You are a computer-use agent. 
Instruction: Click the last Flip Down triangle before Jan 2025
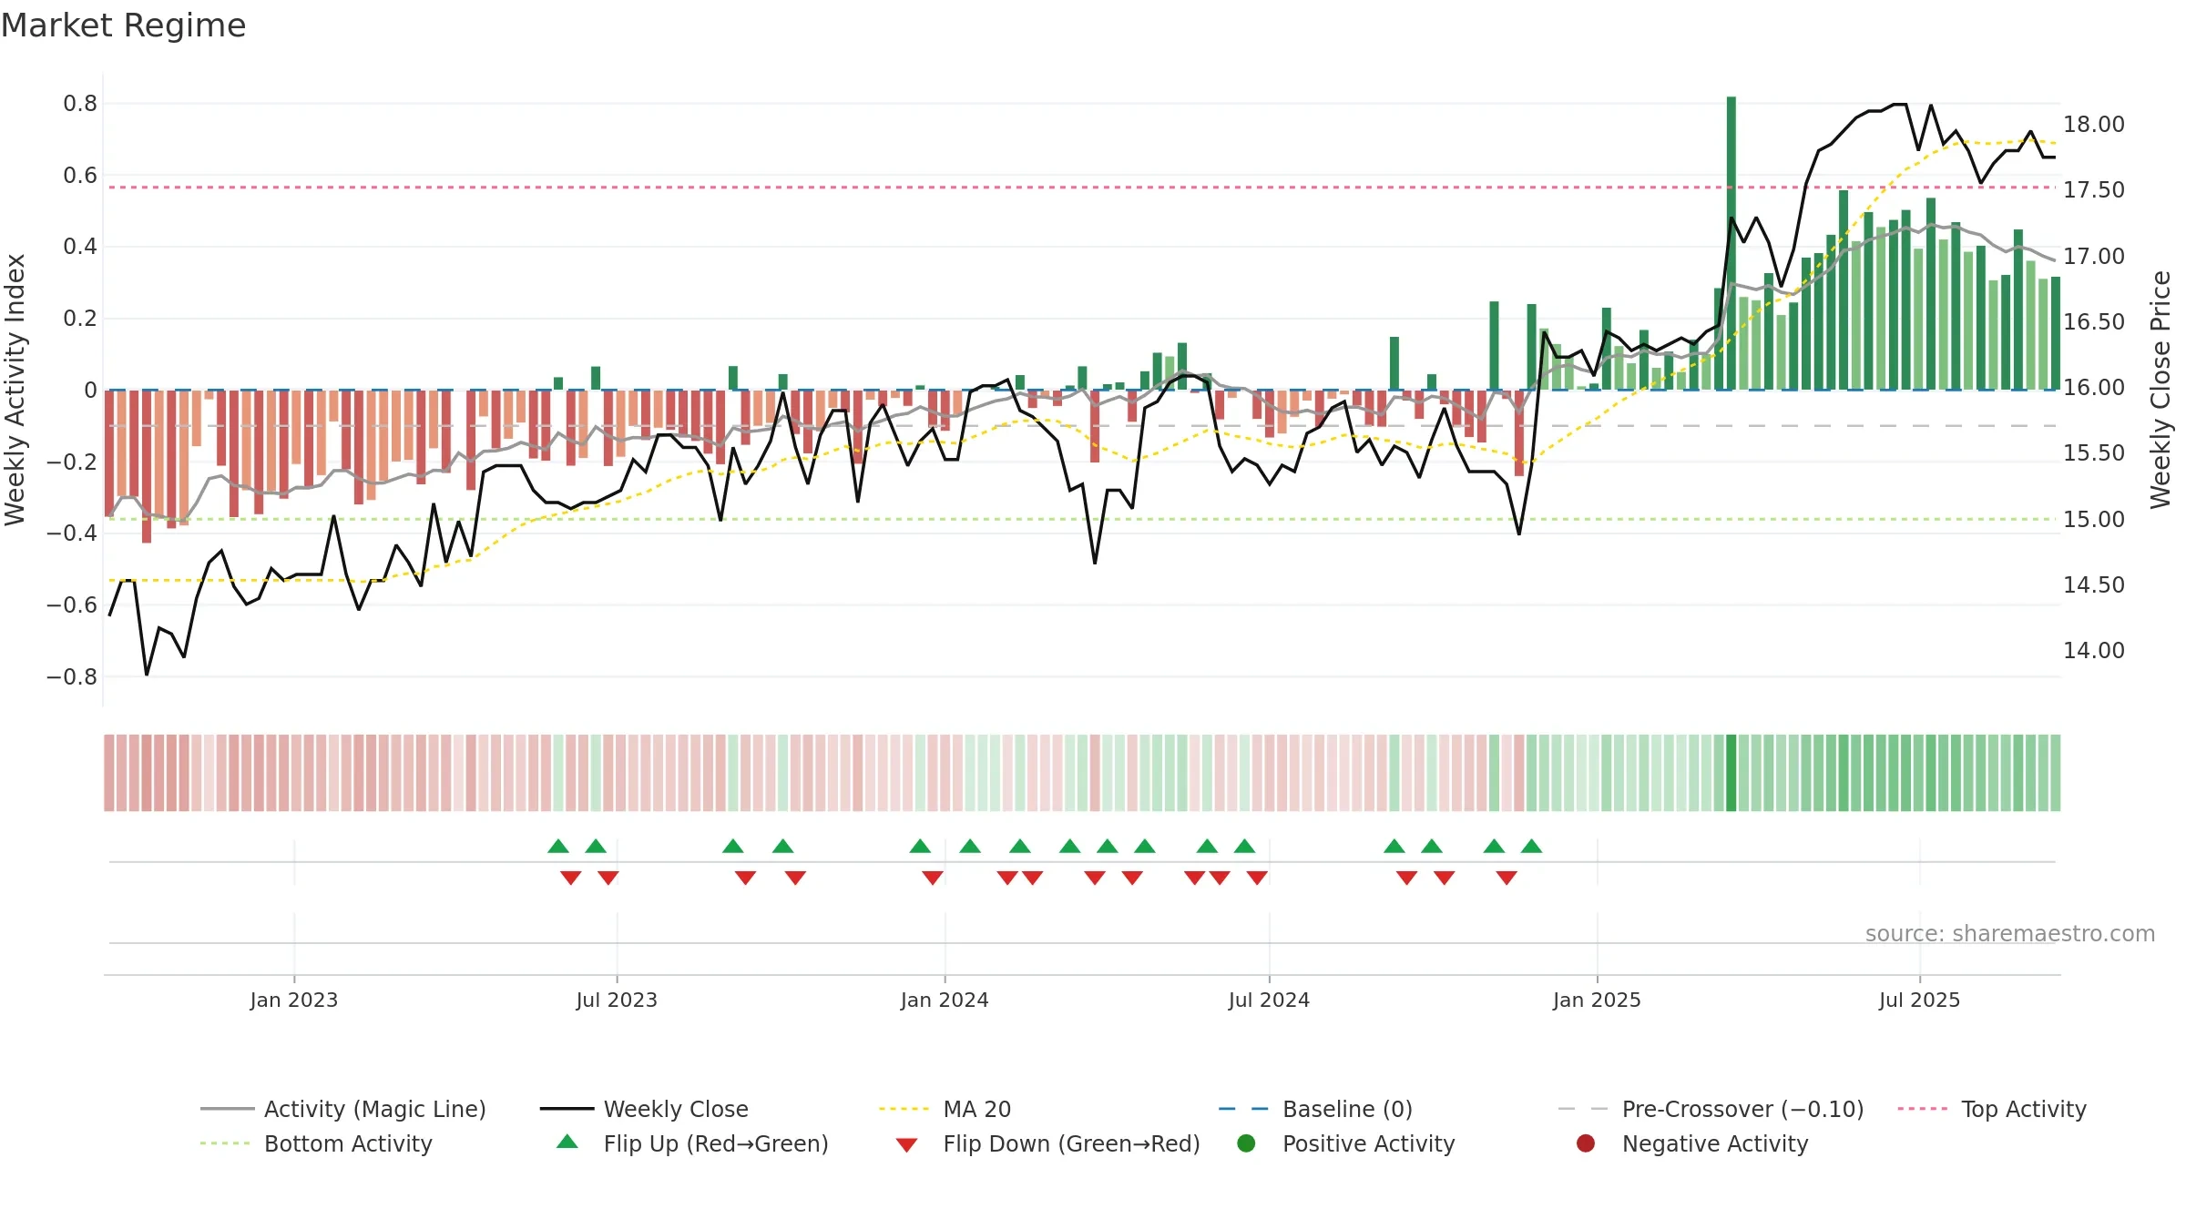coord(1507,878)
